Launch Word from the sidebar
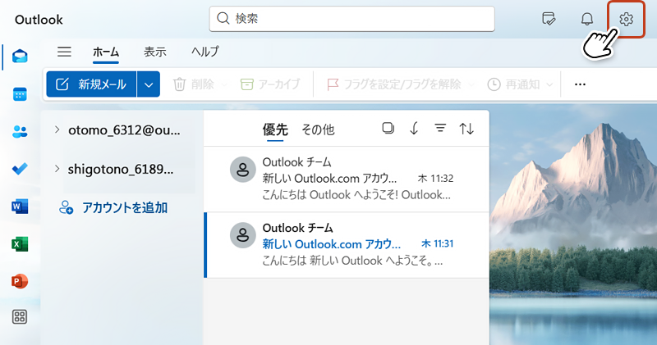This screenshot has width=657, height=345. click(20, 207)
